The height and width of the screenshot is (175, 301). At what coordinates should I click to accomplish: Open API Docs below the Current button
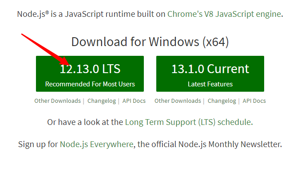click(x=254, y=101)
